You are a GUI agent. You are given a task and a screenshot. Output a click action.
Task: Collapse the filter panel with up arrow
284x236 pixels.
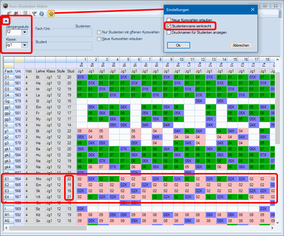(6, 21)
